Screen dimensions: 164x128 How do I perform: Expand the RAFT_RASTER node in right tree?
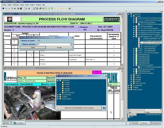pyautogui.click(x=131, y=83)
